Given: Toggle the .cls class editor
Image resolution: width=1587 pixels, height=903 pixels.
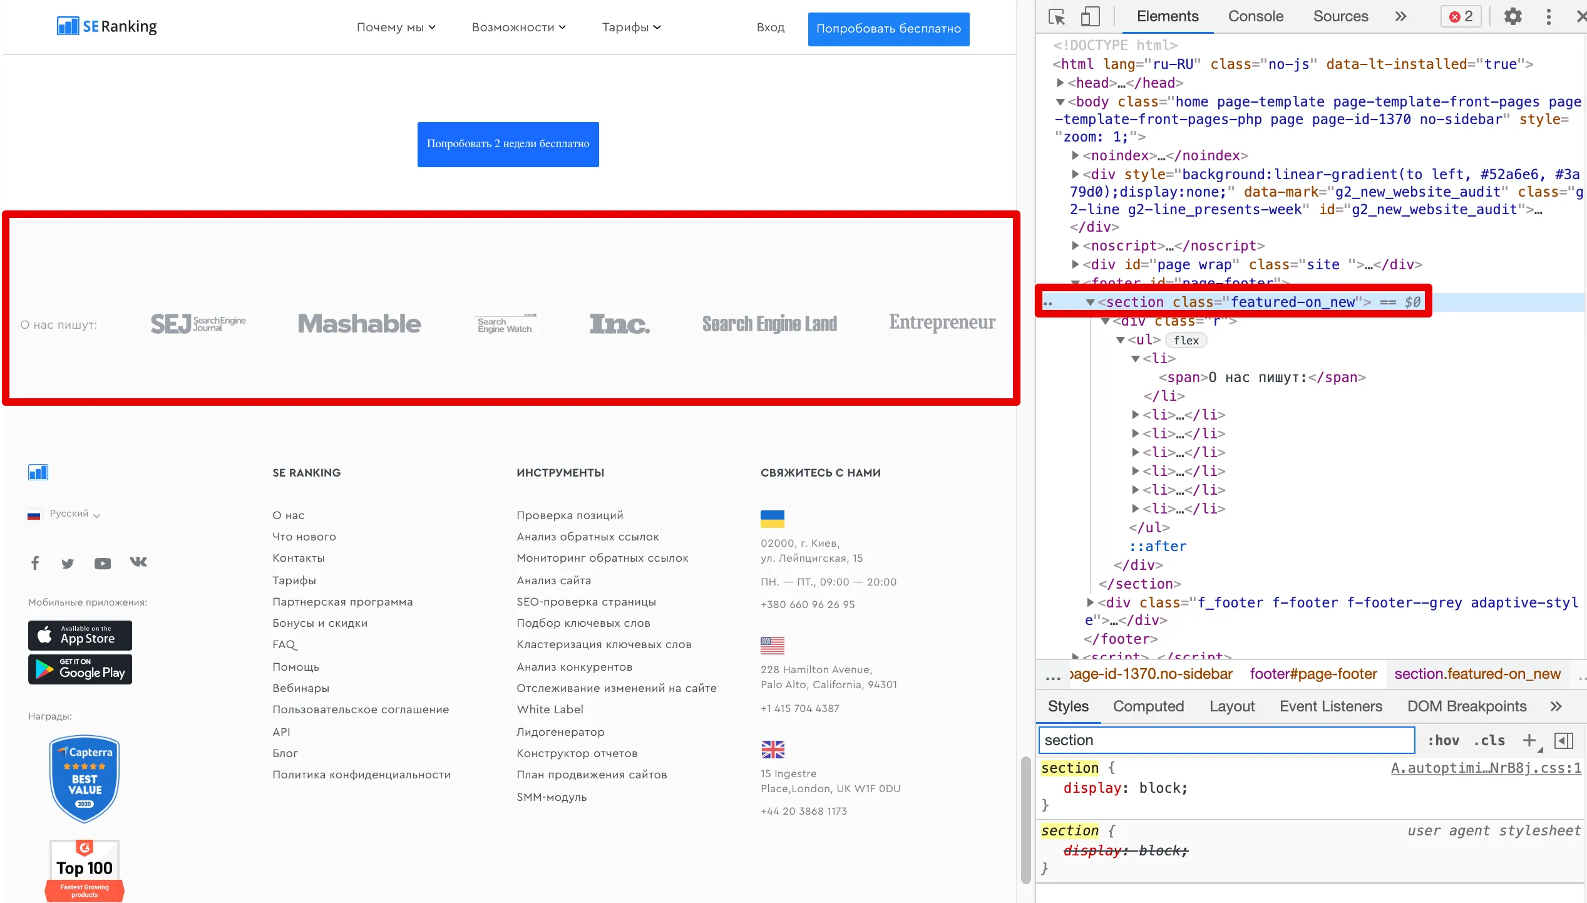Looking at the screenshot, I should (1489, 740).
